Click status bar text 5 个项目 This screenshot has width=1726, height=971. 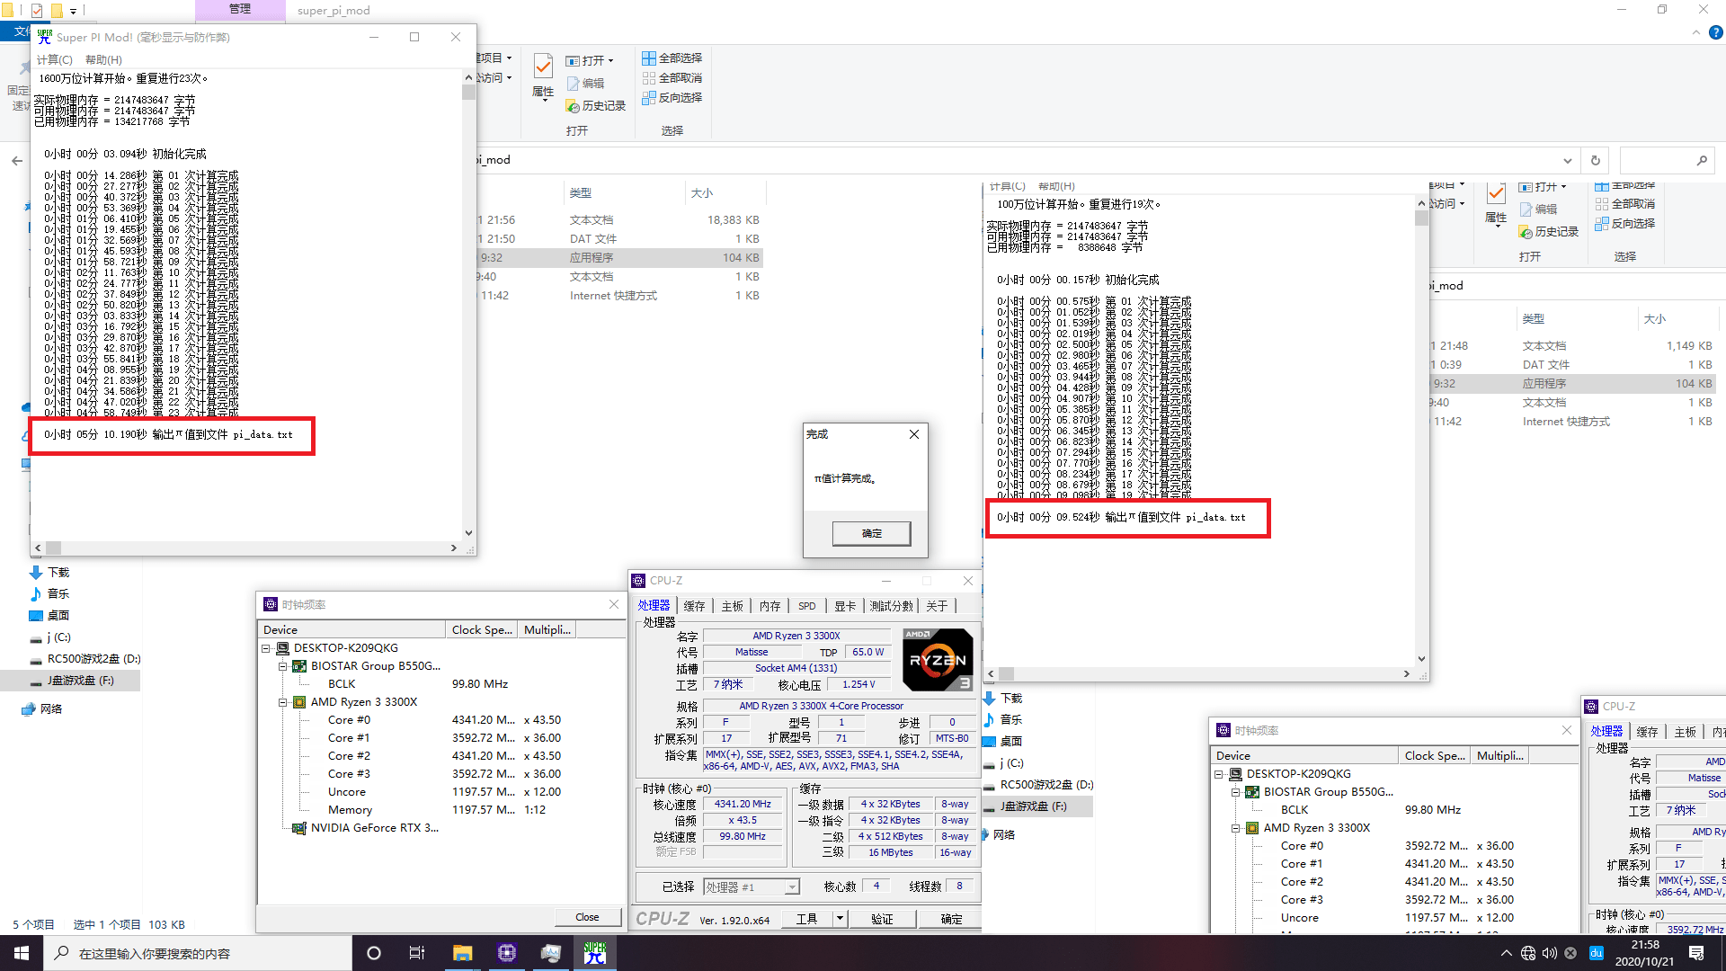(x=33, y=924)
